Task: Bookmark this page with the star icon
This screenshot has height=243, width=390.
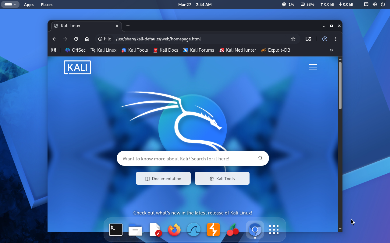Action: (293, 39)
